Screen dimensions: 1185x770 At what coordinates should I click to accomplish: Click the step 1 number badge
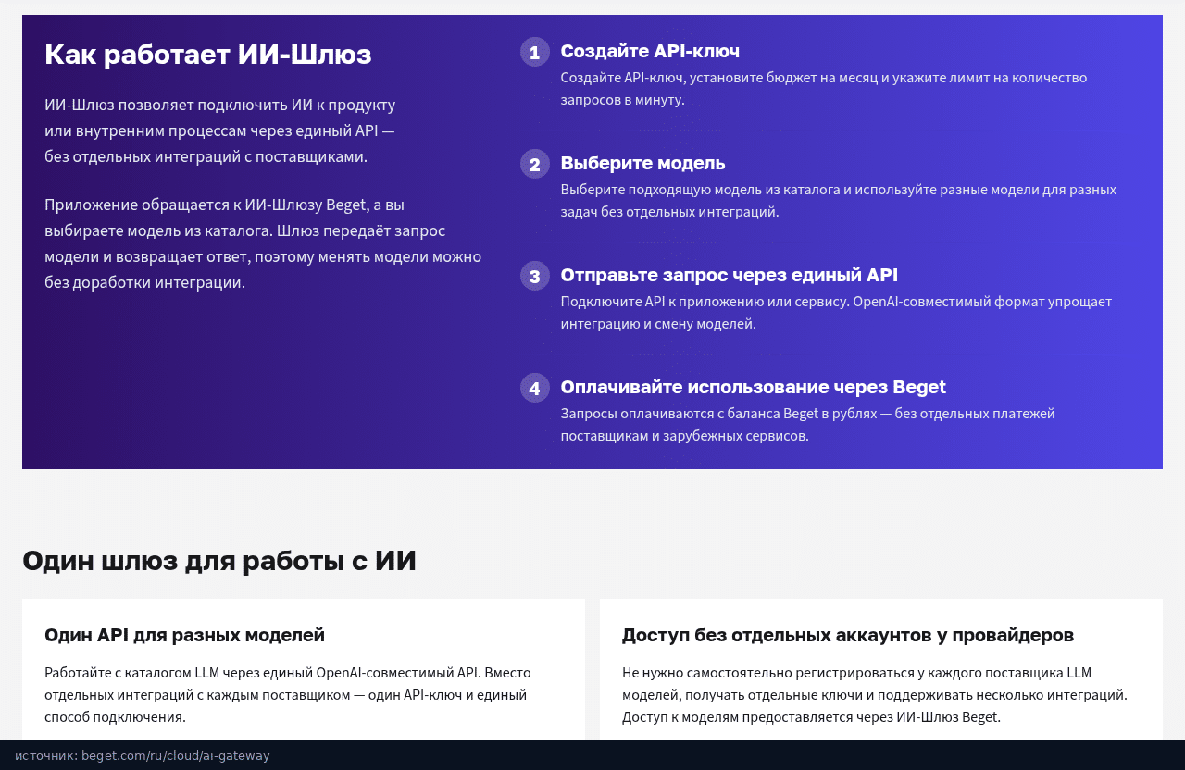click(535, 52)
